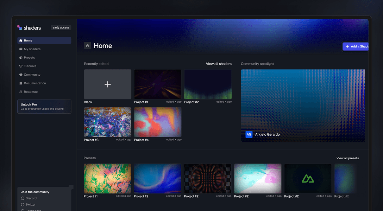Screen dimensions: 383x211
Task: Click the My shaders sidebar icon
Action: (x=21, y=49)
